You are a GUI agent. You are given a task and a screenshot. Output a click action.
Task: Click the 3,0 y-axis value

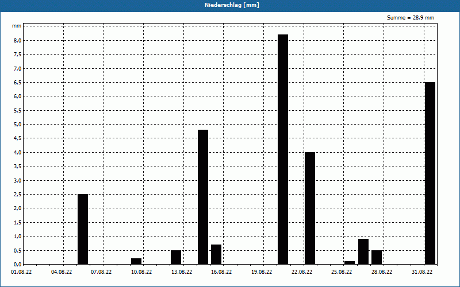[x=18, y=180]
